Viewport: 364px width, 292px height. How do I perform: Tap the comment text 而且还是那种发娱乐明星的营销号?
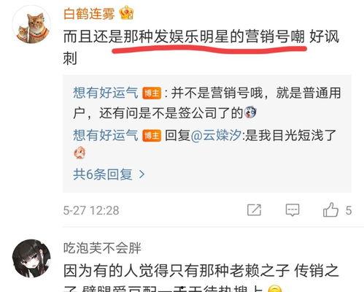[184, 36]
